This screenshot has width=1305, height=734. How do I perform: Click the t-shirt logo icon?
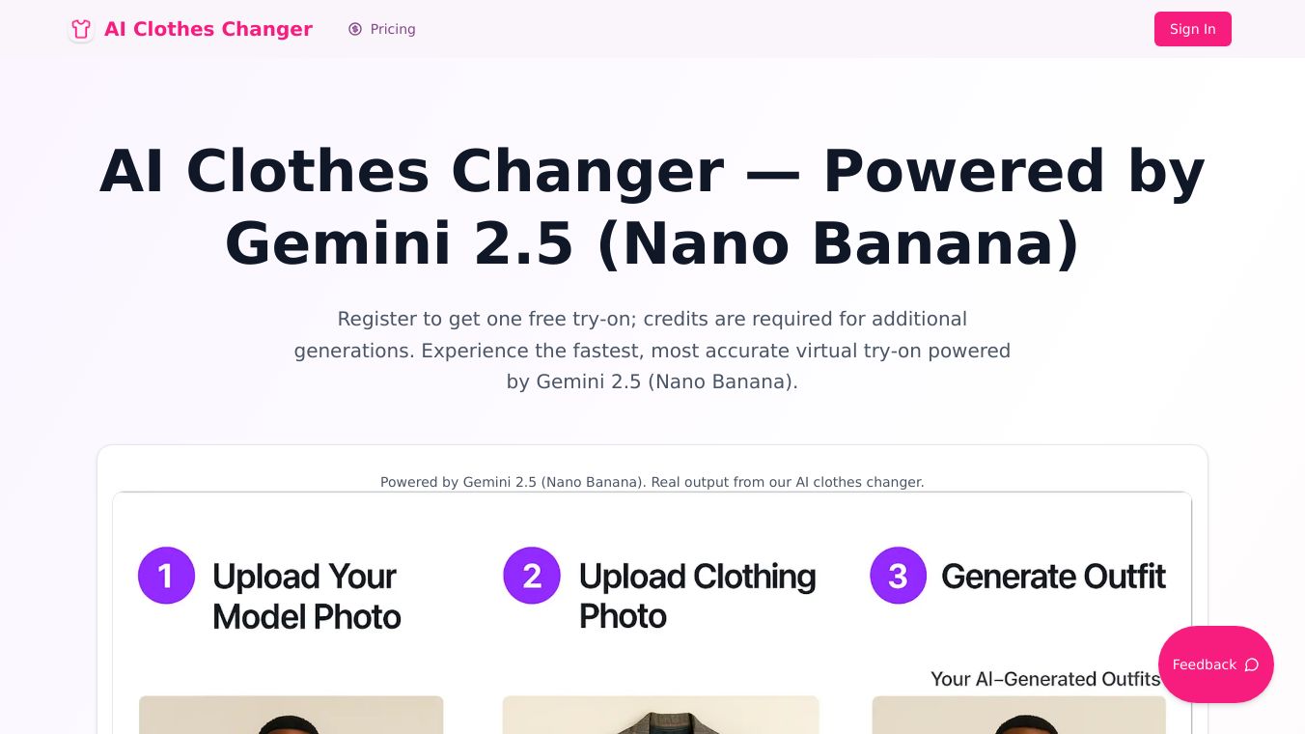point(81,29)
